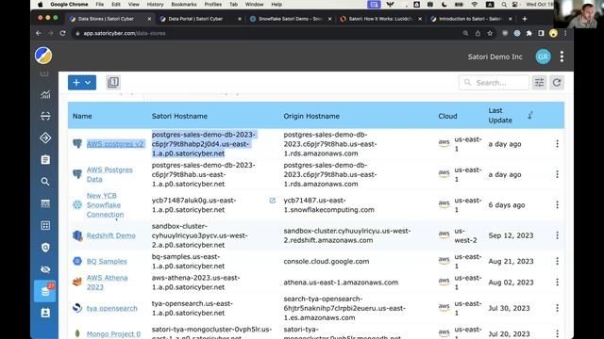604x339 pixels.
Task: Click the Origin Hostname column header
Action: pyautogui.click(x=311, y=116)
